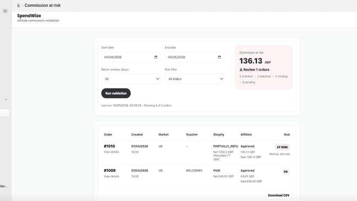Screen dimensions: 357x201
Task: Click Net 646.95 GBP amount
Action: pos(223,176)
